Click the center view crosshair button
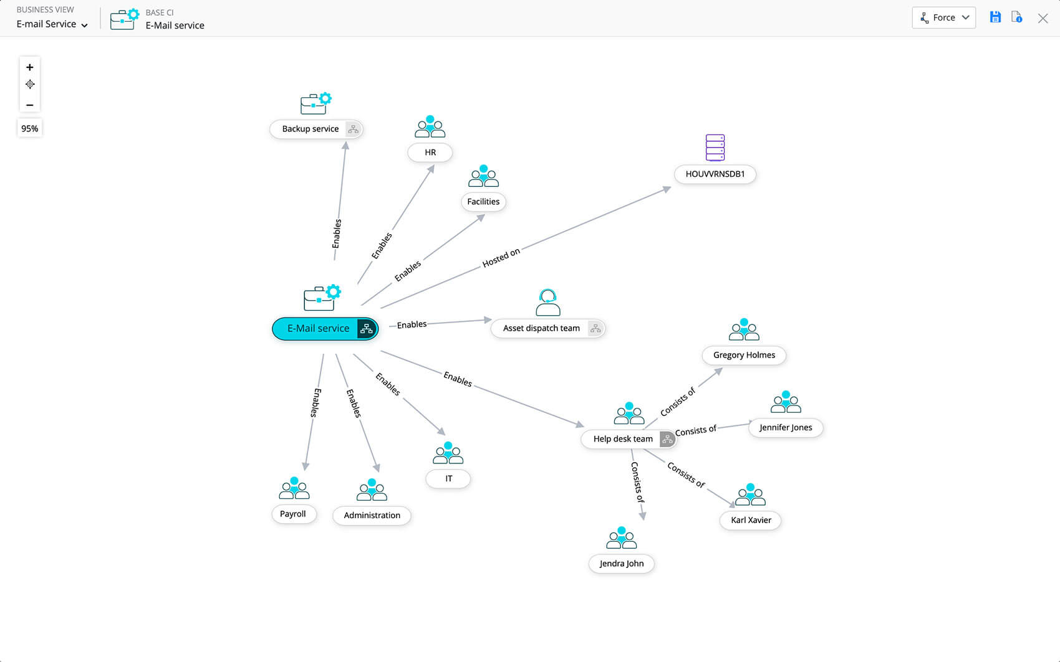The height and width of the screenshot is (662, 1060). 29,85
